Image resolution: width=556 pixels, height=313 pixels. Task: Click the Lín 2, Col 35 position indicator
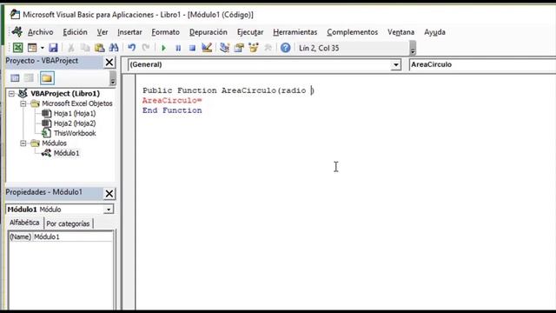pyautogui.click(x=319, y=48)
